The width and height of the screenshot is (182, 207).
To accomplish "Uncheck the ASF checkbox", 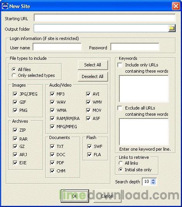I will 88,118.
